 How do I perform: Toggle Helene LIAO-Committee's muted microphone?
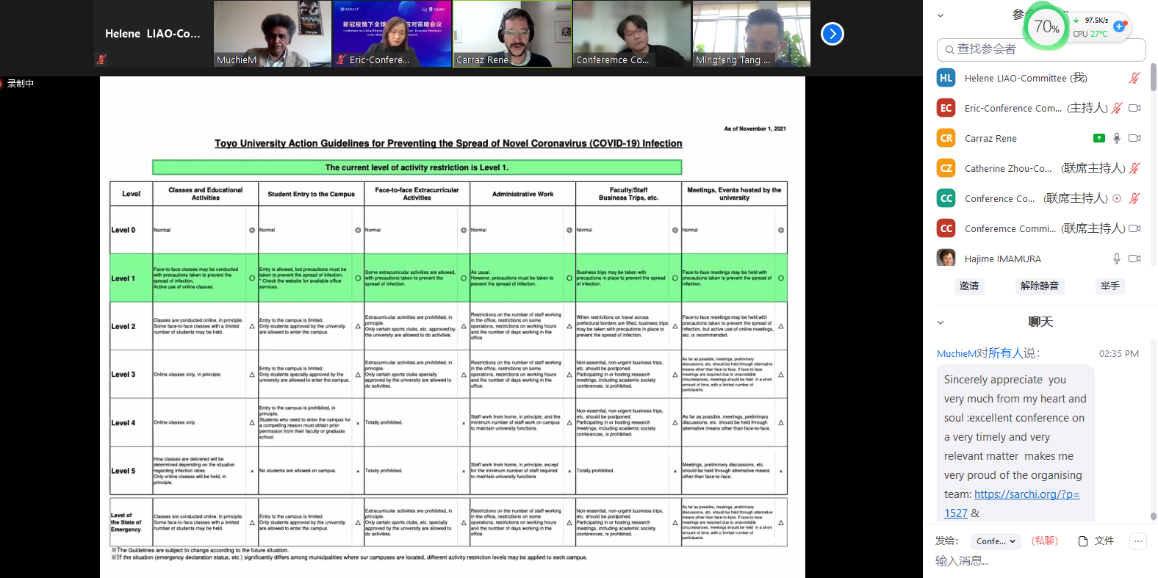coord(1134,78)
